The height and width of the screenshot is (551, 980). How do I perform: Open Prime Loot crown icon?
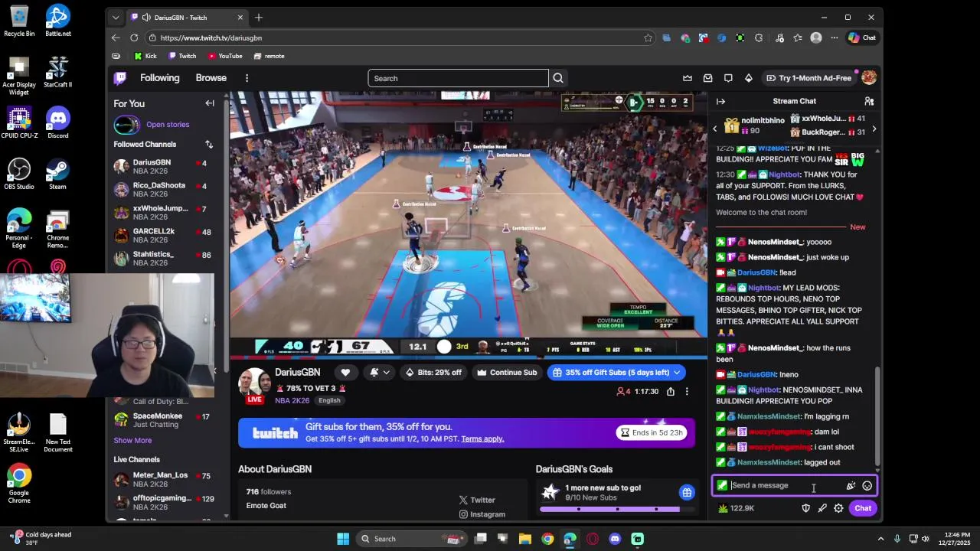tap(688, 78)
